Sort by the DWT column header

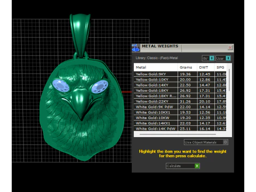(x=206, y=67)
